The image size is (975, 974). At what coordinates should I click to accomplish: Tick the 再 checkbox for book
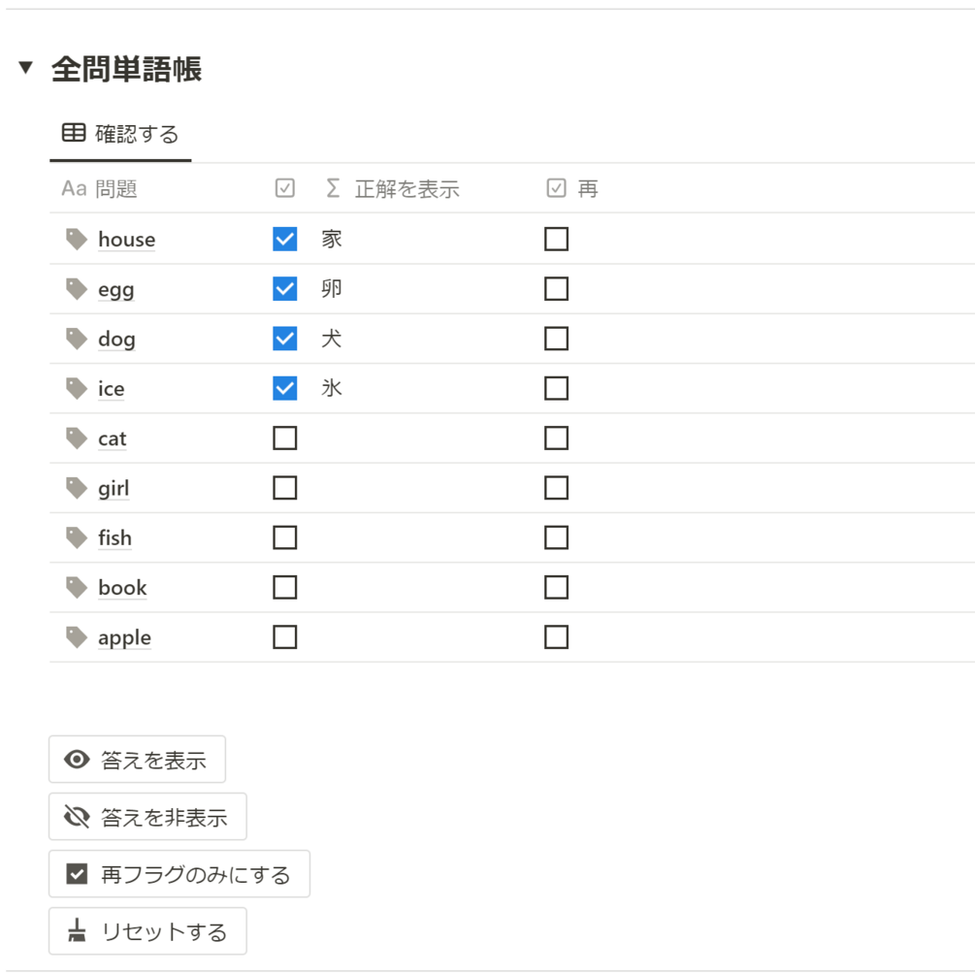tap(556, 588)
